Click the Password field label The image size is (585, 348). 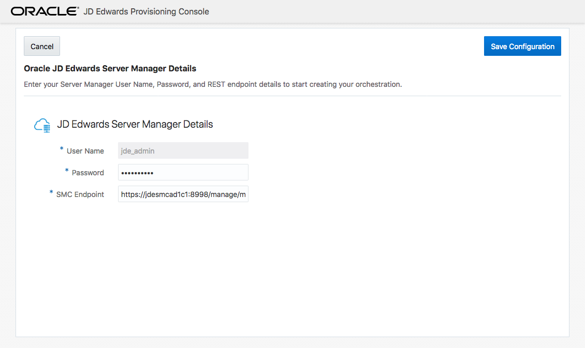pos(88,173)
